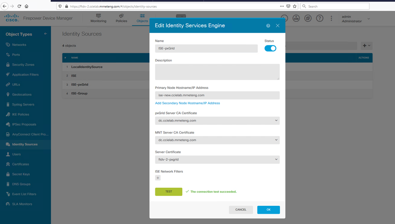Open Certificates object type

(x=21, y=164)
